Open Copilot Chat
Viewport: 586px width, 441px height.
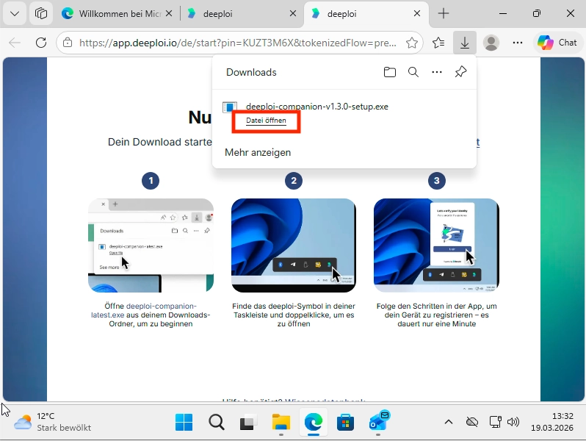click(557, 43)
